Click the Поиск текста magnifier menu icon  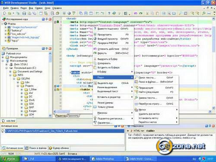[136, 78]
